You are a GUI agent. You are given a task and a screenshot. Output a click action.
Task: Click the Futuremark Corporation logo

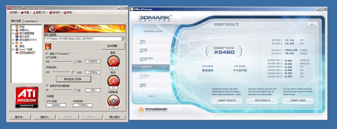pyautogui.click(x=153, y=110)
